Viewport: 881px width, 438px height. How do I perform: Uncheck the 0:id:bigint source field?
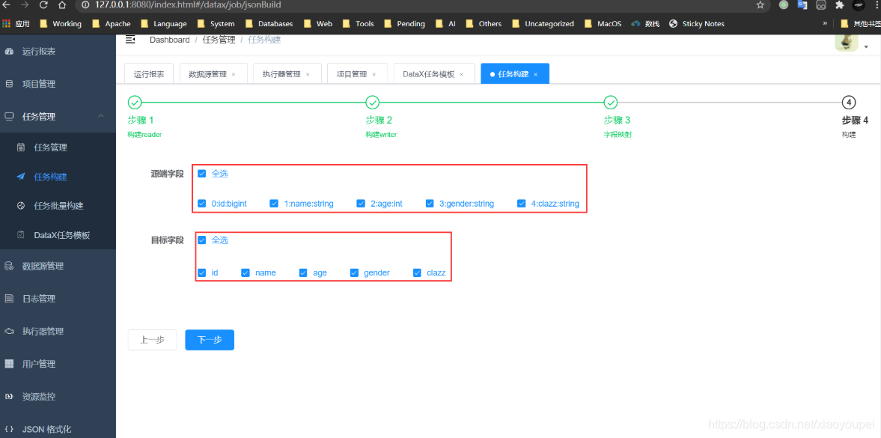(201, 204)
